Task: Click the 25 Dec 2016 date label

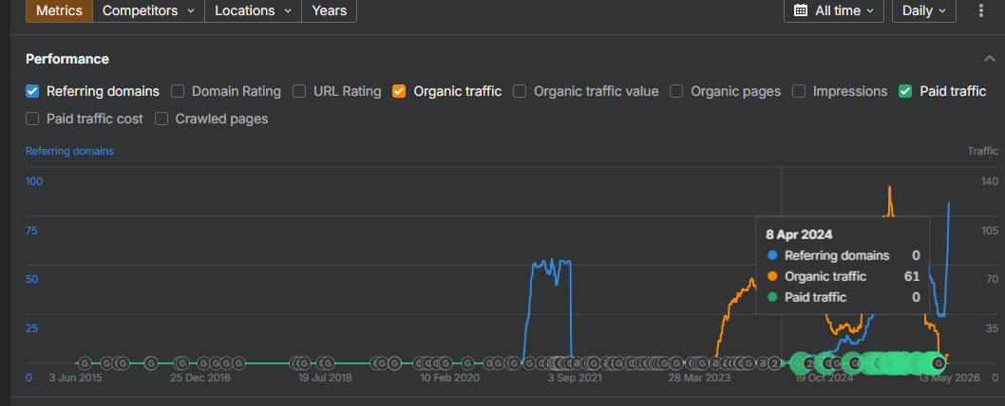Action: pyautogui.click(x=199, y=378)
